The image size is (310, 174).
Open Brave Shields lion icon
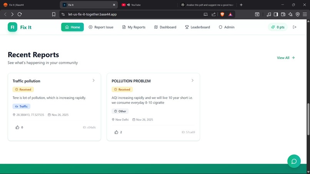click(222, 14)
